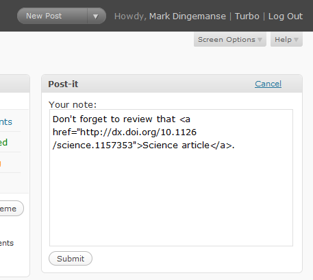Click the green partially visible 'ed' link
The image size is (313, 280).
pyautogui.click(x=3, y=142)
